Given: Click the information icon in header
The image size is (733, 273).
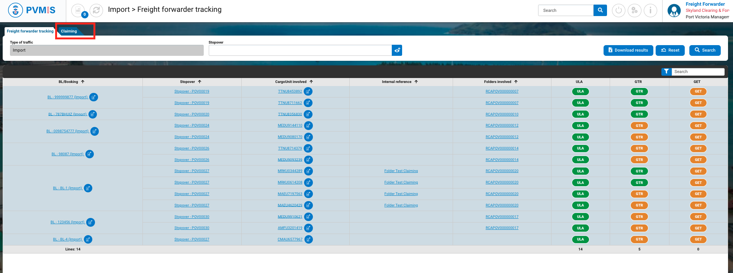Looking at the screenshot, I should (x=650, y=11).
